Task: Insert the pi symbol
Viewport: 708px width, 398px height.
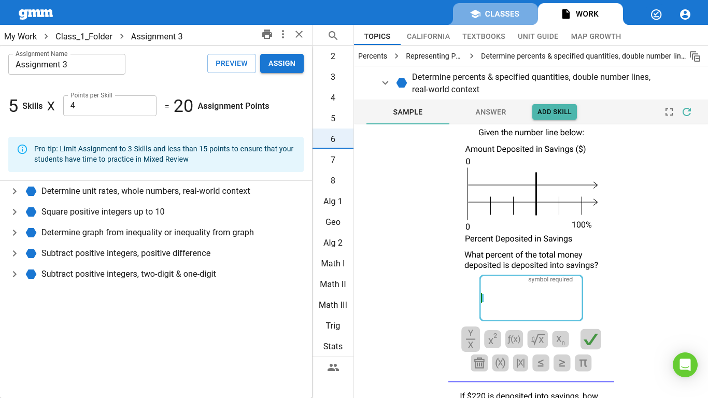Action: pyautogui.click(x=583, y=363)
